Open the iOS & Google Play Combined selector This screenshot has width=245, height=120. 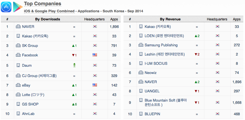tap(49, 11)
